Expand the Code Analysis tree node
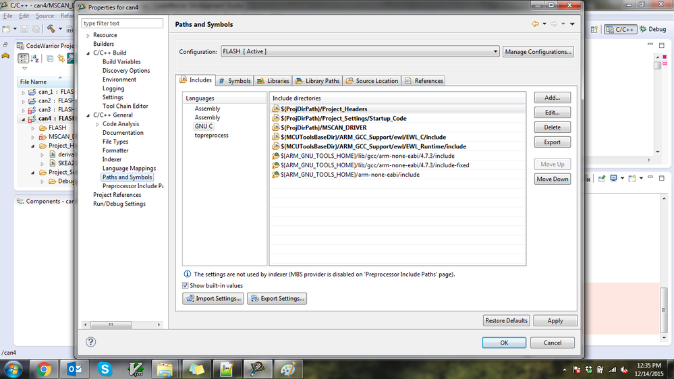Image resolution: width=674 pixels, height=379 pixels. pyautogui.click(x=98, y=124)
